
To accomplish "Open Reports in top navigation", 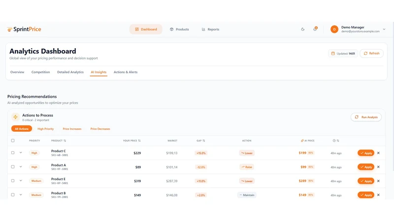I will coord(211,29).
